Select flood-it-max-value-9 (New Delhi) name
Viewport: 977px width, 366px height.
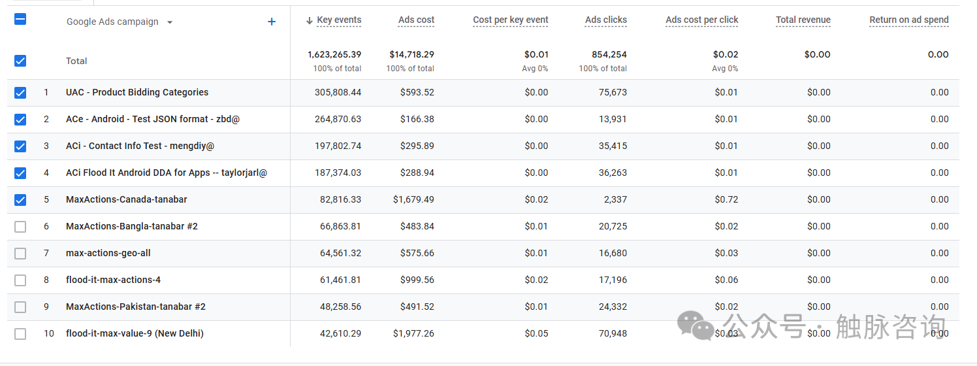[x=135, y=333]
